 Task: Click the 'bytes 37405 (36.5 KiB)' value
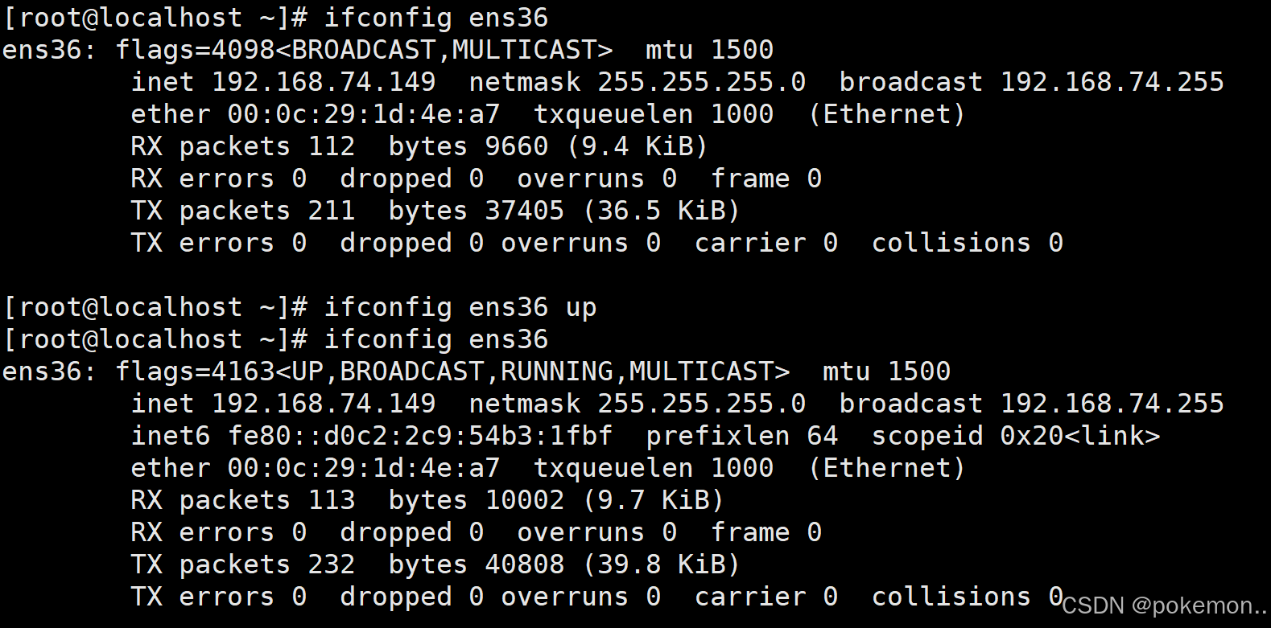(564, 211)
